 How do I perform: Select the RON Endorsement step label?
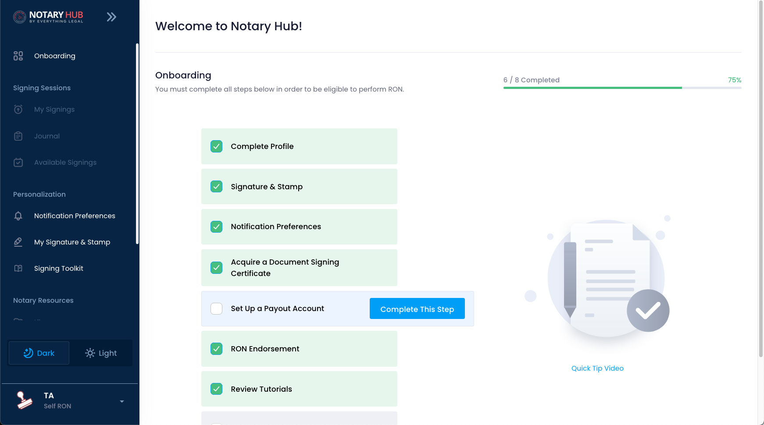click(265, 349)
